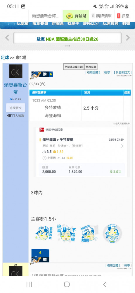Image resolution: width=135 pixels, height=293 pixels.
Task: Click the 投注成功 status text
Action: point(115,171)
